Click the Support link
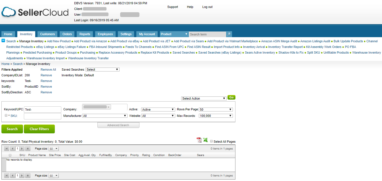This screenshot has height=181, width=382. pos(173,7)
